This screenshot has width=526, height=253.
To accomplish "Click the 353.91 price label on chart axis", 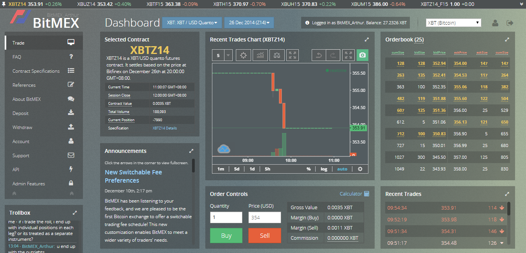I will click(x=359, y=128).
